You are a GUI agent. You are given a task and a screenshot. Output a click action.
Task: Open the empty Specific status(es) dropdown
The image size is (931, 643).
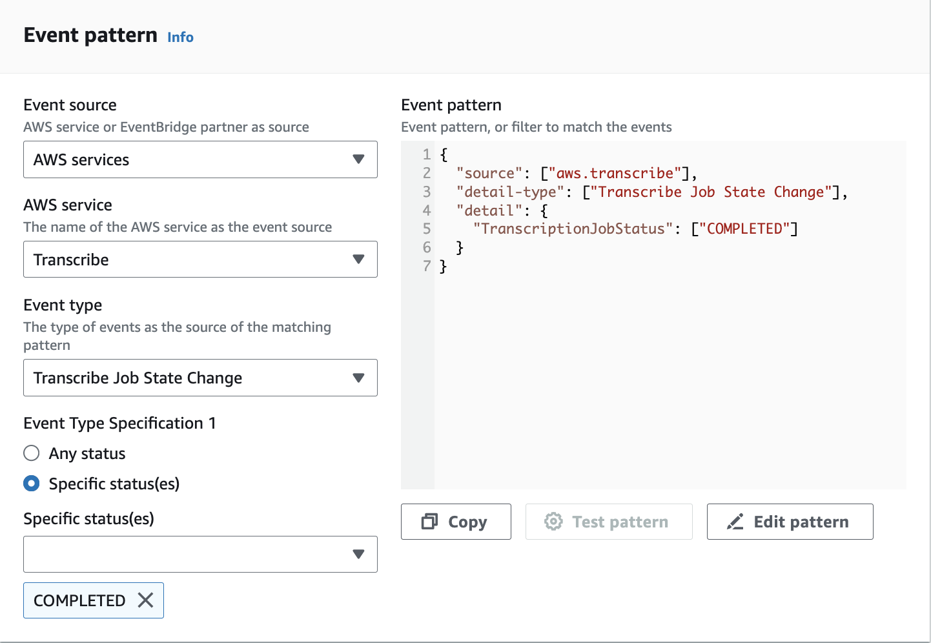point(200,554)
